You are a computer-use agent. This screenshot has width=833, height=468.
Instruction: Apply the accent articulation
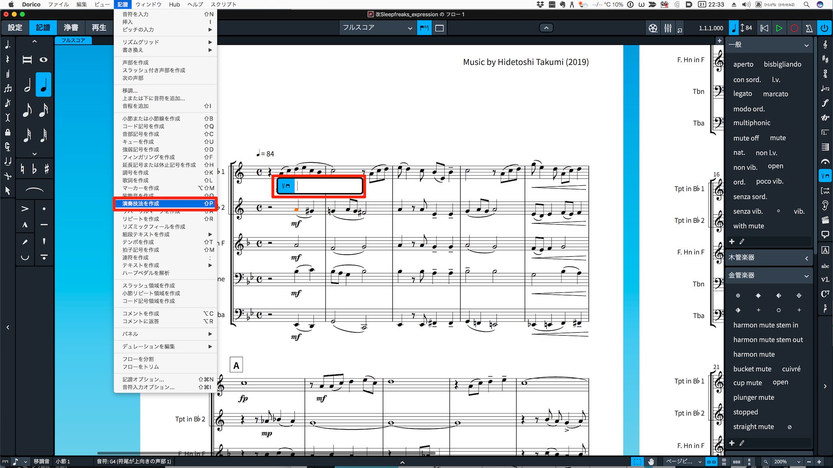pos(25,209)
